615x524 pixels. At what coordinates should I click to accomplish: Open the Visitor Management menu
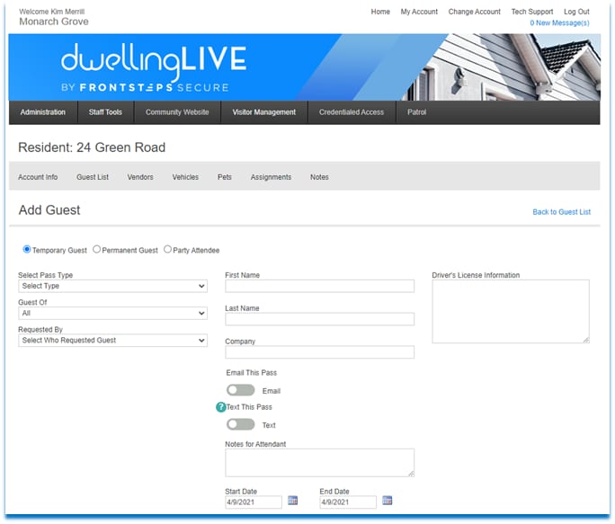click(264, 112)
